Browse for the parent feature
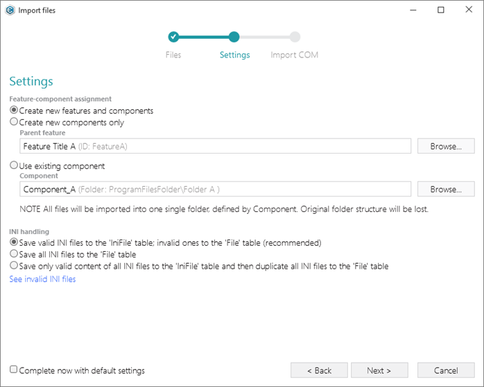This screenshot has width=484, height=387. (446, 146)
